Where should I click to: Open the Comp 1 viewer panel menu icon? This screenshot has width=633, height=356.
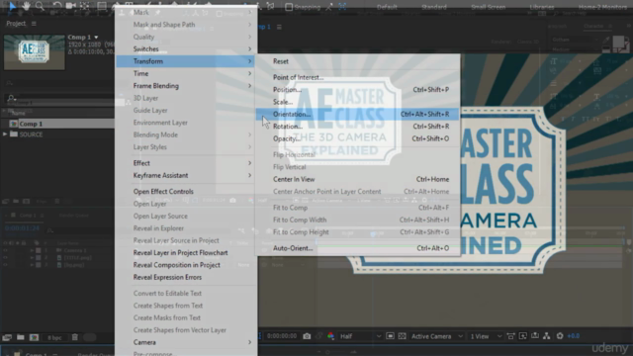coord(279,27)
